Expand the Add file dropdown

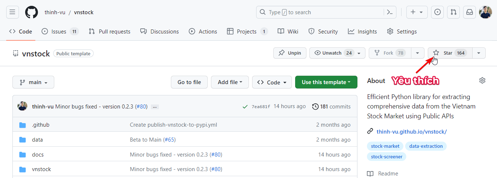[x=230, y=82]
